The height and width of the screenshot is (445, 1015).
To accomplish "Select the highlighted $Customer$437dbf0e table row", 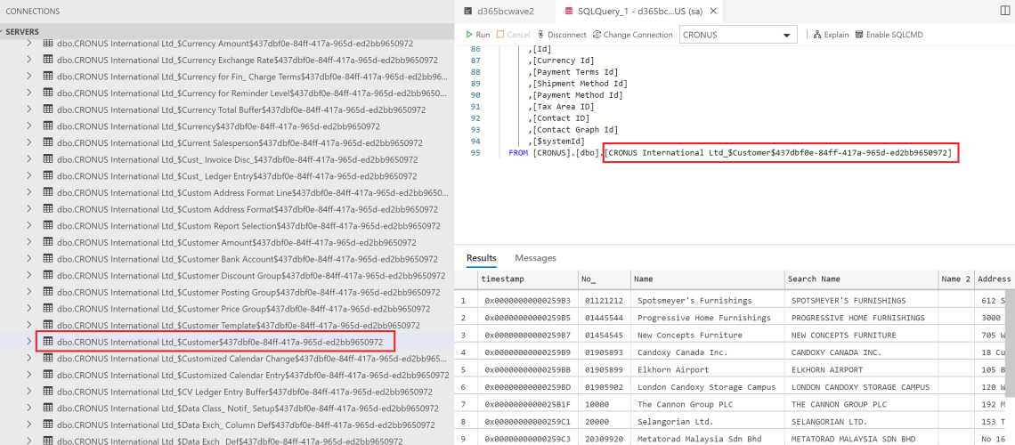I will (227, 342).
